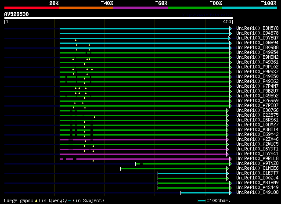Image resolution: width=281 pixels, height=204 pixels.
Task: Select the UniRef100_C1E9T7 label
Action: click(257, 173)
